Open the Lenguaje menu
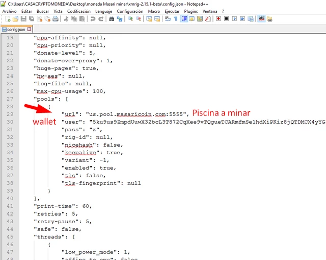Viewport: 326px width, 260px height. tap(103, 11)
